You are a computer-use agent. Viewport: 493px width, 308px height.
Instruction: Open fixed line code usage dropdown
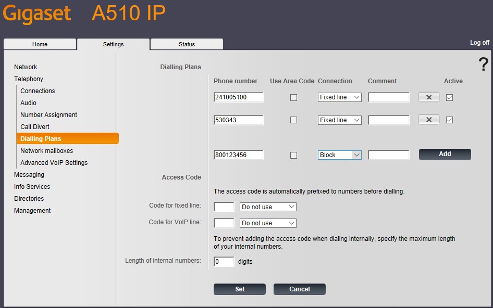[x=268, y=207]
